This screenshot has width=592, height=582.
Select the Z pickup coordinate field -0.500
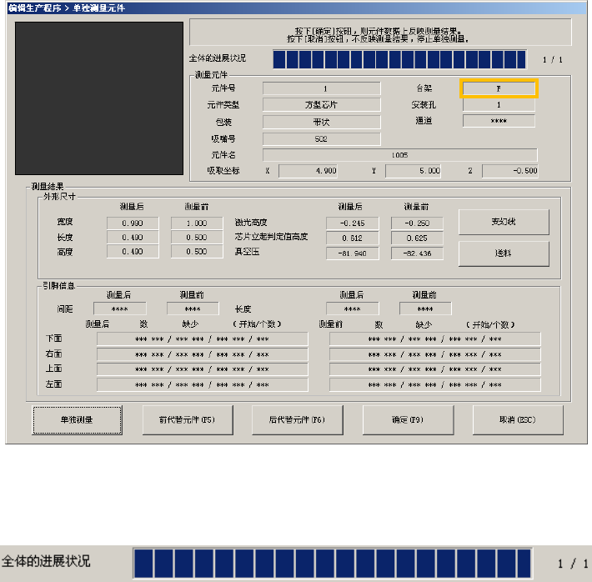pos(510,171)
